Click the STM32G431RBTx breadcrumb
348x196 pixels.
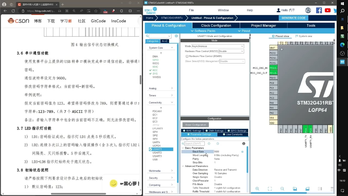click(172, 18)
